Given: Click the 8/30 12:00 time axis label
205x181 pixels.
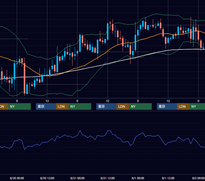Looking at the screenshot, I should pos(47,178).
